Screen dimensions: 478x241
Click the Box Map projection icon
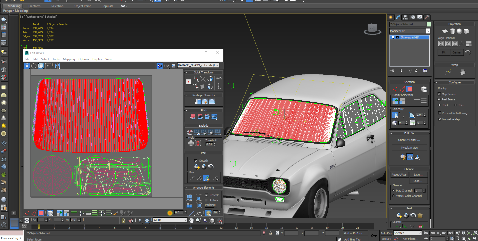(466, 31)
